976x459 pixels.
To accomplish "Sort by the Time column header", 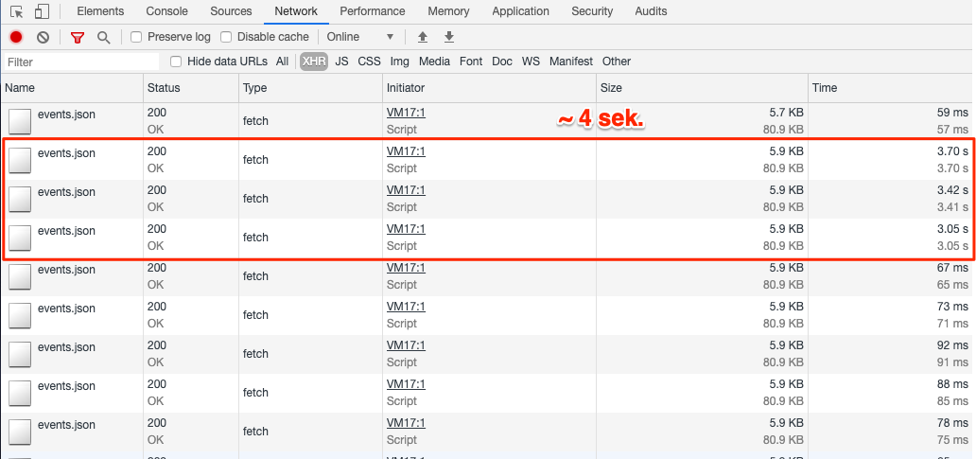I will tap(892, 88).
